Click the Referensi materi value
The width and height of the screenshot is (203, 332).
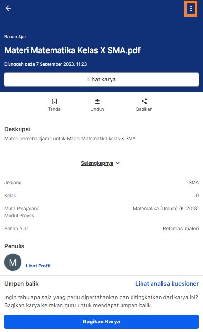tap(181, 228)
